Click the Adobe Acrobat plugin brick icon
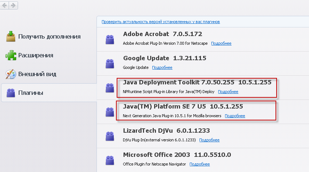 tap(110, 39)
